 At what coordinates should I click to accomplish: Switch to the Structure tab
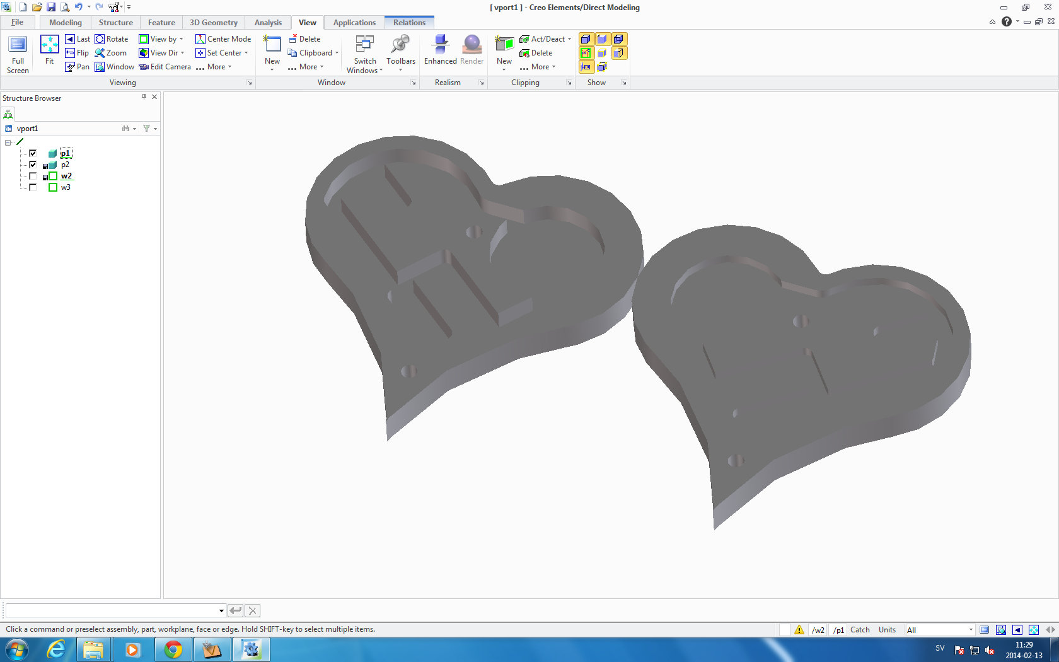tap(116, 23)
